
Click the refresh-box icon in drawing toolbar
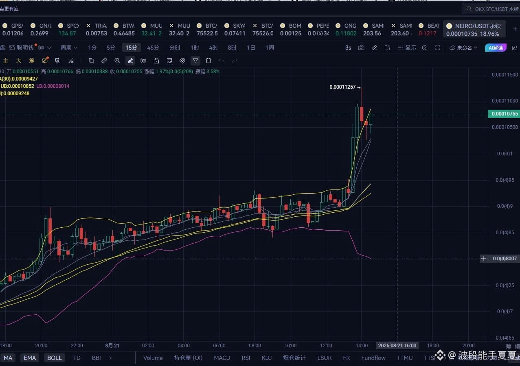click(58, 61)
